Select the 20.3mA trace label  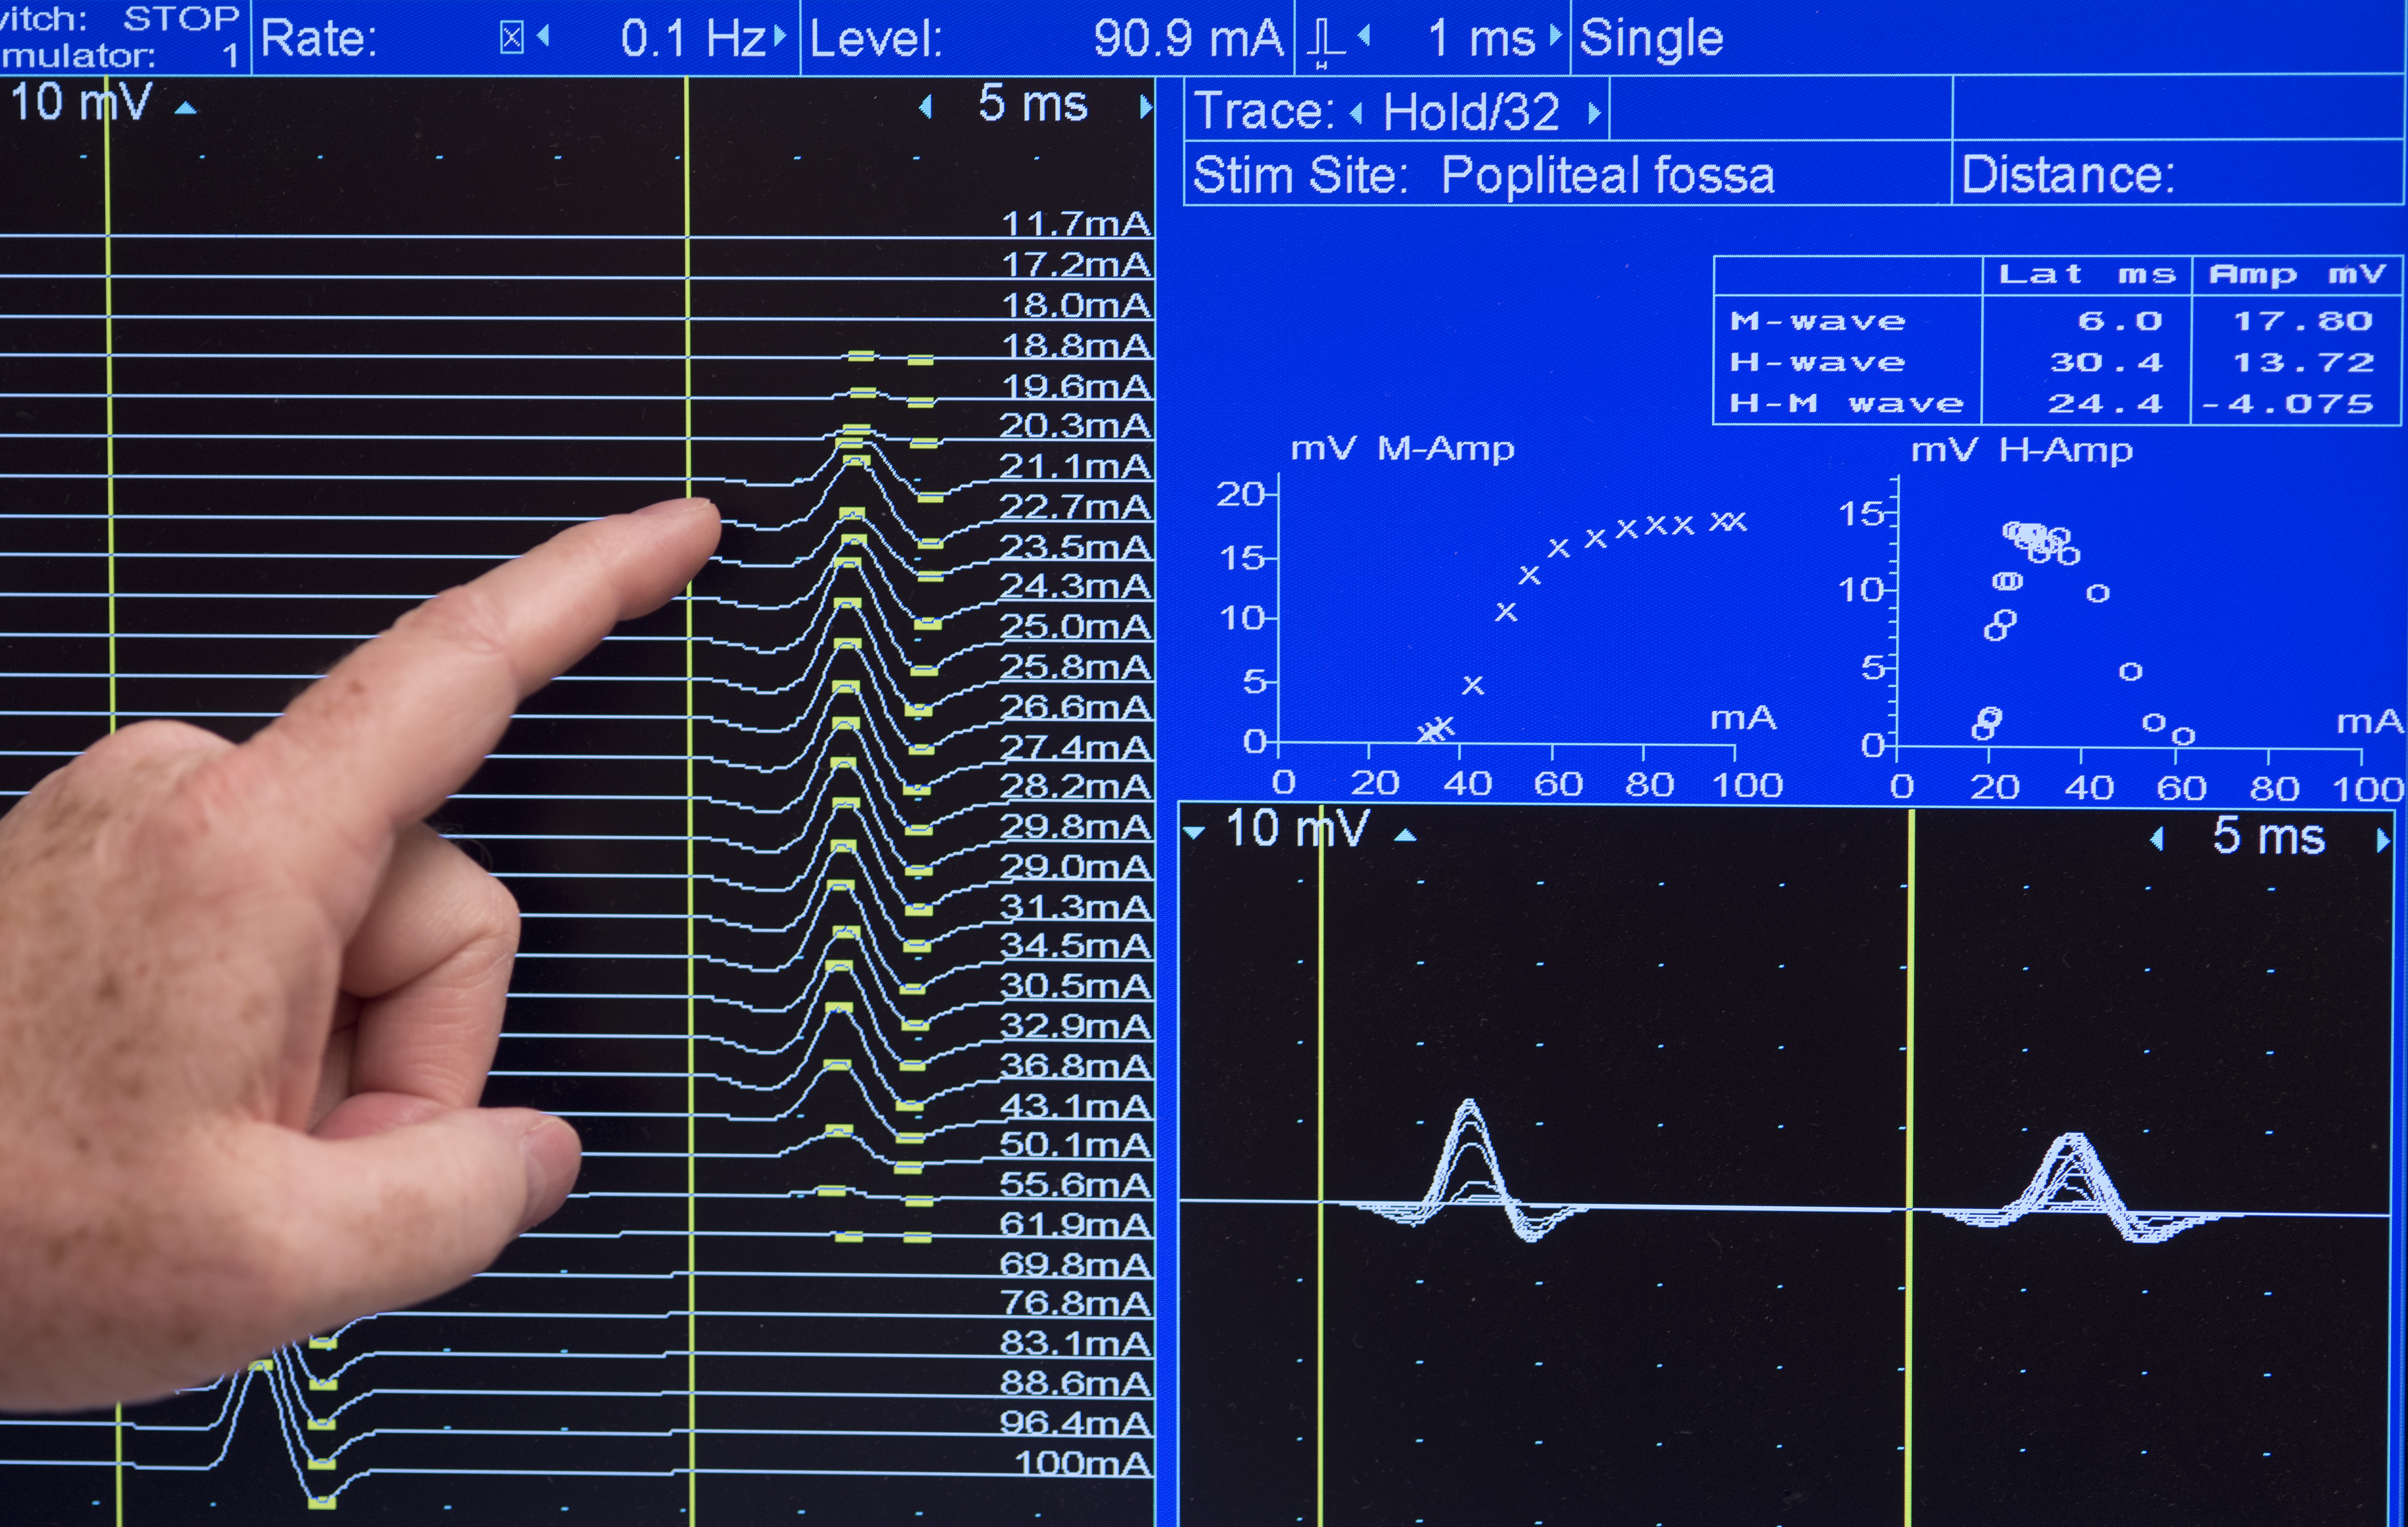(1076, 426)
